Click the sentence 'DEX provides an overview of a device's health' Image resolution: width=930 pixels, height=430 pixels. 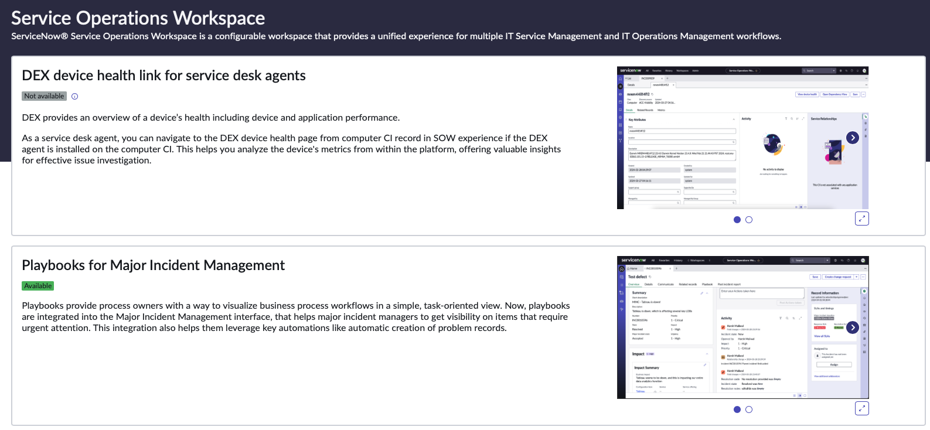211,118
